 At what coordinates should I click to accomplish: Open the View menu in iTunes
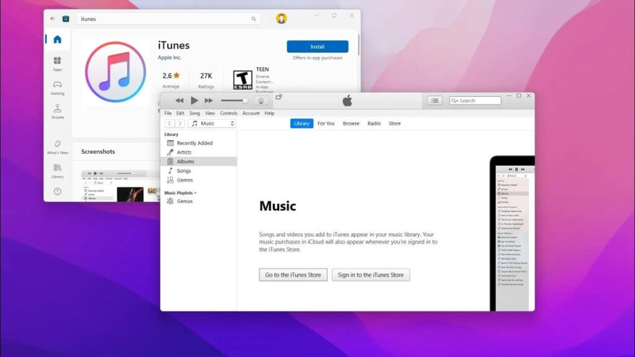[x=210, y=113]
